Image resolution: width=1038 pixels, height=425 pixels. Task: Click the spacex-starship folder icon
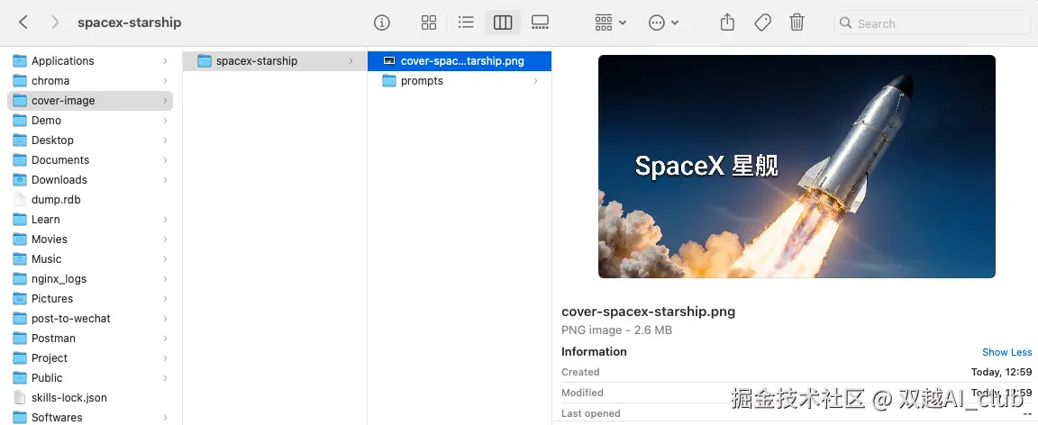tap(205, 61)
